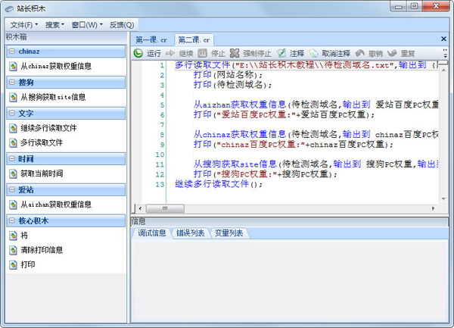Click the editor scroll-up arrow
454x328 pixels.
tap(443, 70)
